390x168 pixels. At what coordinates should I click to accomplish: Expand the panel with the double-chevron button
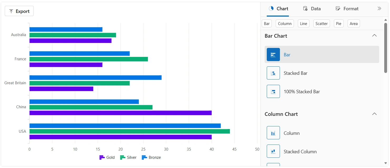pyautogui.click(x=379, y=8)
